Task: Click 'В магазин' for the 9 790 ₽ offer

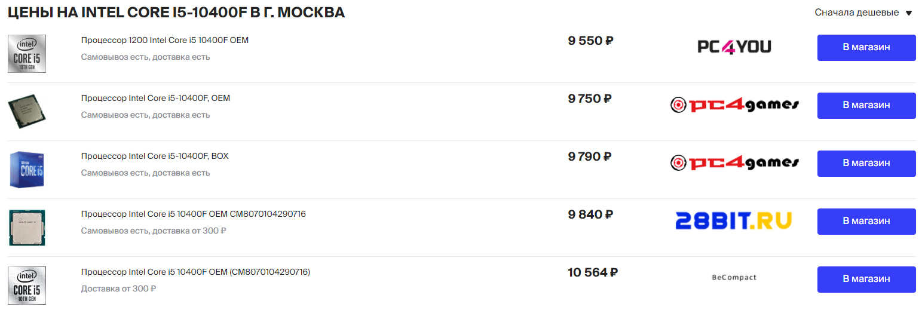Action: (866, 164)
